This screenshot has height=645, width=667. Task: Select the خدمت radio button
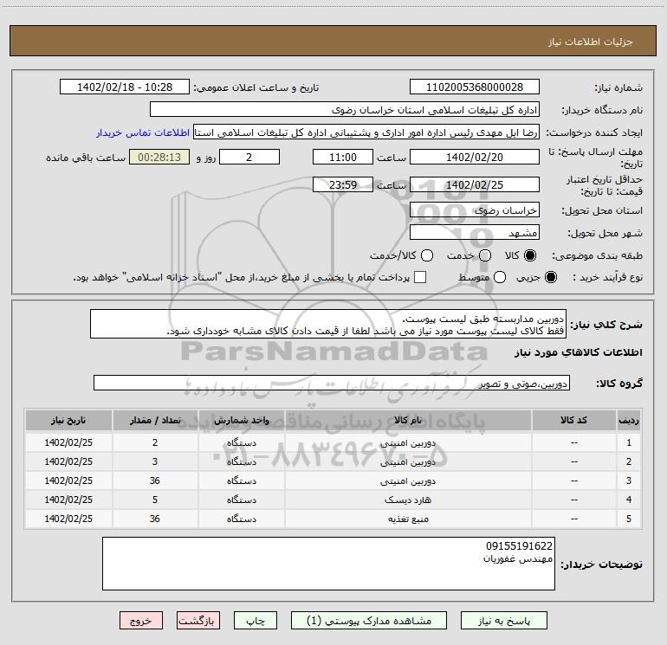[485, 255]
